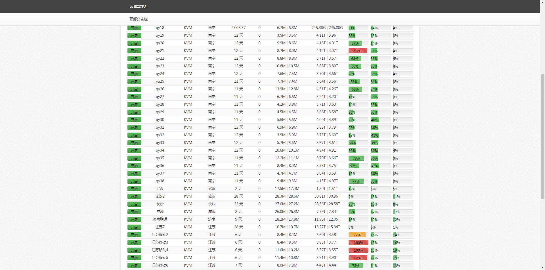Click the traffic value 4.94T | 4.81T
The height and width of the screenshot is (270, 545).
(x=327, y=150)
